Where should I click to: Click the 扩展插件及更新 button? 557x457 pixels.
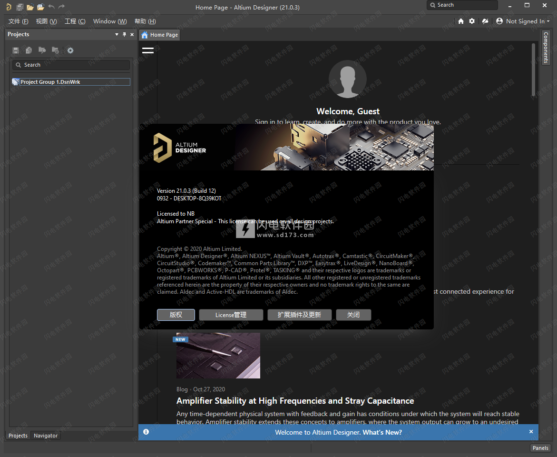coord(300,315)
